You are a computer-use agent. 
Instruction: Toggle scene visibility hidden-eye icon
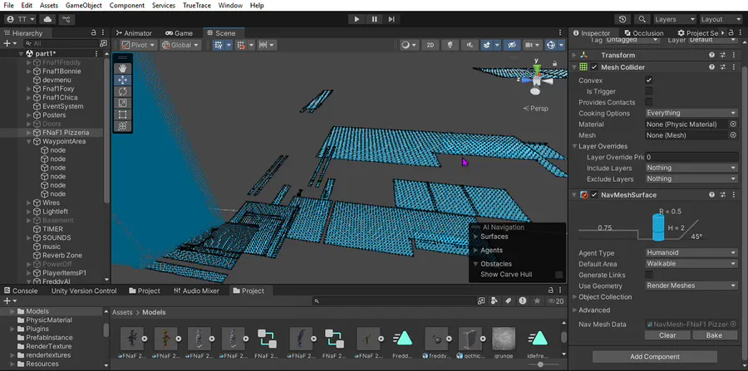coord(512,45)
